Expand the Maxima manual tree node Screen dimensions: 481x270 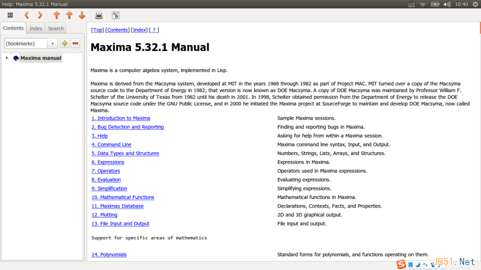(7, 58)
